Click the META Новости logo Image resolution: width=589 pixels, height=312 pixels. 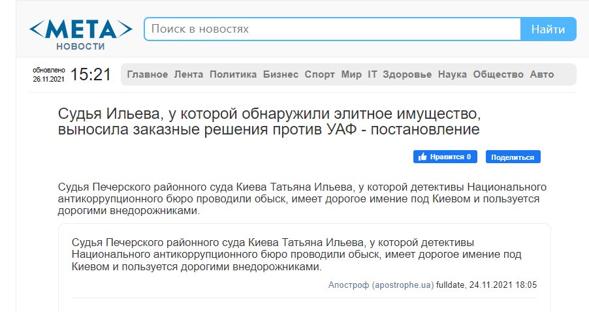[x=80, y=33]
